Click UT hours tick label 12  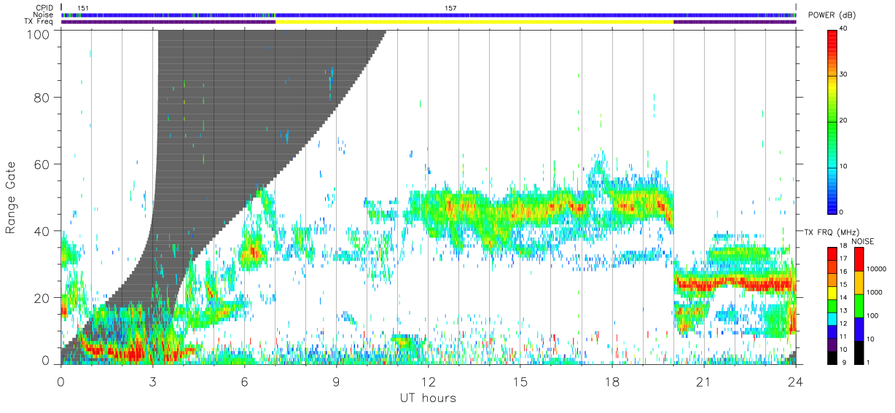point(429,381)
